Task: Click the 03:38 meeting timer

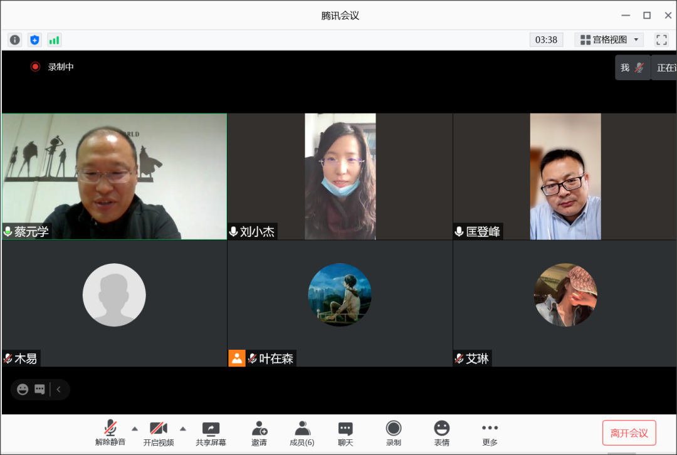Action: [x=546, y=39]
